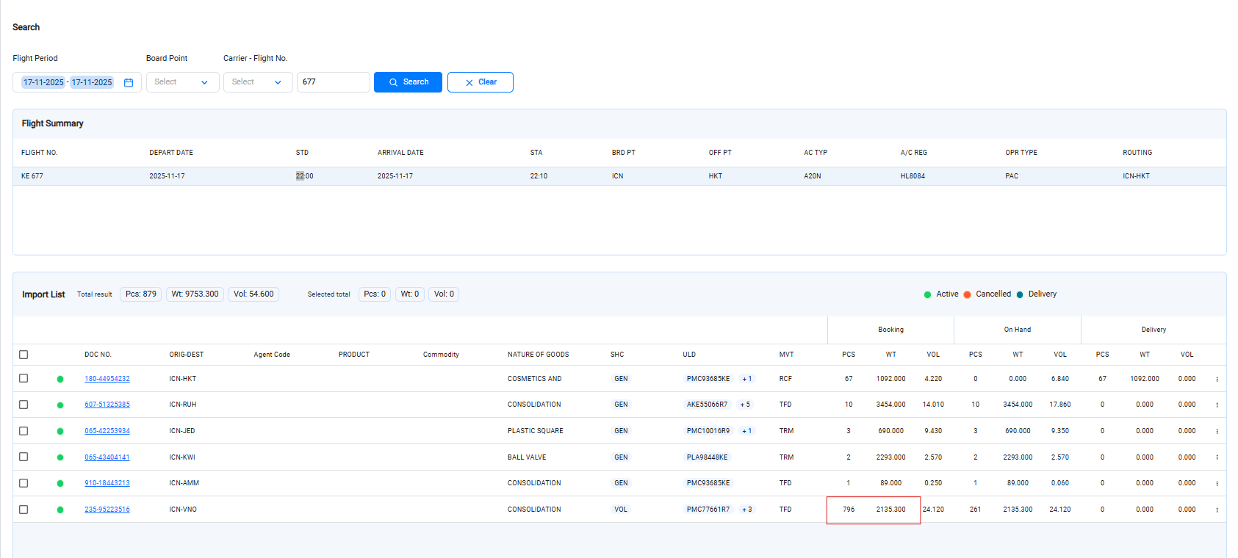This screenshot has height=558, width=1238.
Task: Focus the flight number field containing 677
Action: pyautogui.click(x=333, y=82)
